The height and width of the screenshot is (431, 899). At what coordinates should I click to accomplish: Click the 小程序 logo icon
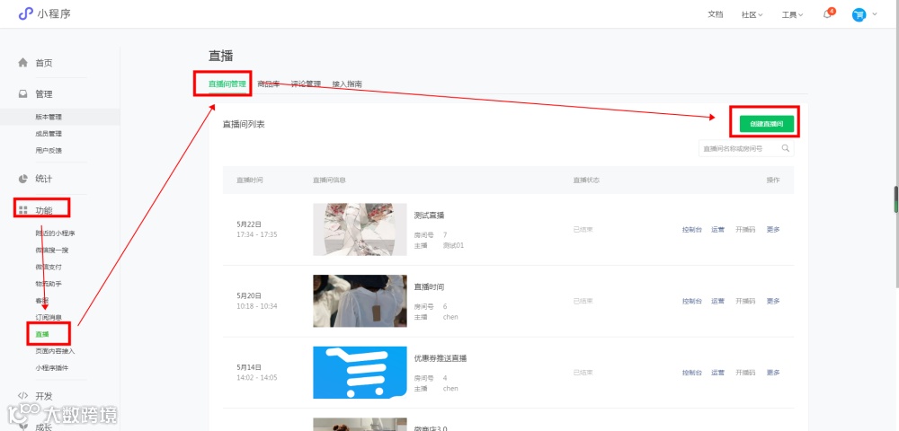pyautogui.click(x=25, y=13)
